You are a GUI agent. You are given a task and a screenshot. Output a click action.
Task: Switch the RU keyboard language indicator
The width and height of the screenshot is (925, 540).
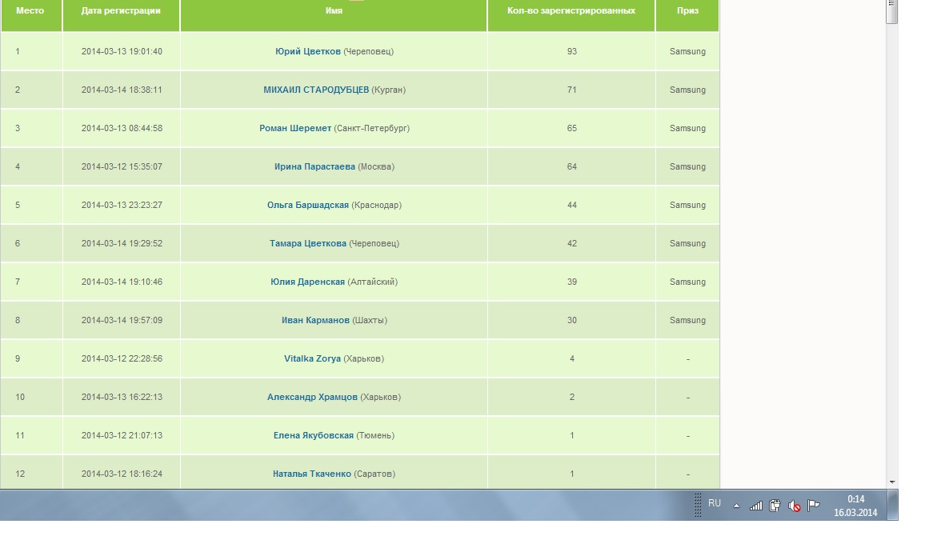(x=715, y=503)
